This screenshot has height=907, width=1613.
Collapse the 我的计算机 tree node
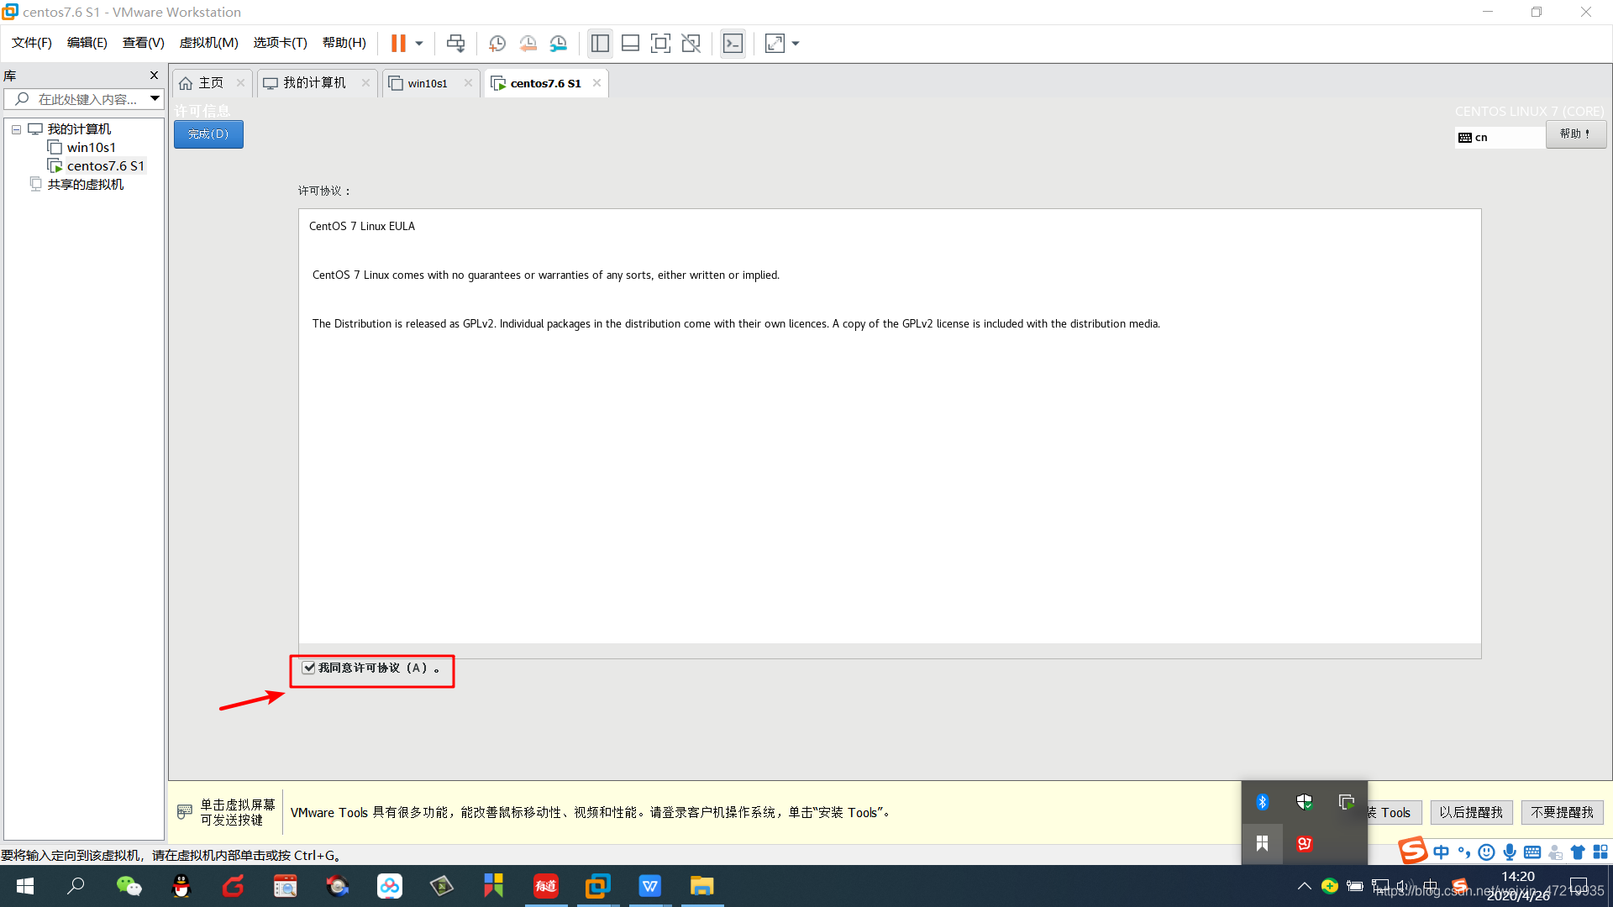coord(16,129)
